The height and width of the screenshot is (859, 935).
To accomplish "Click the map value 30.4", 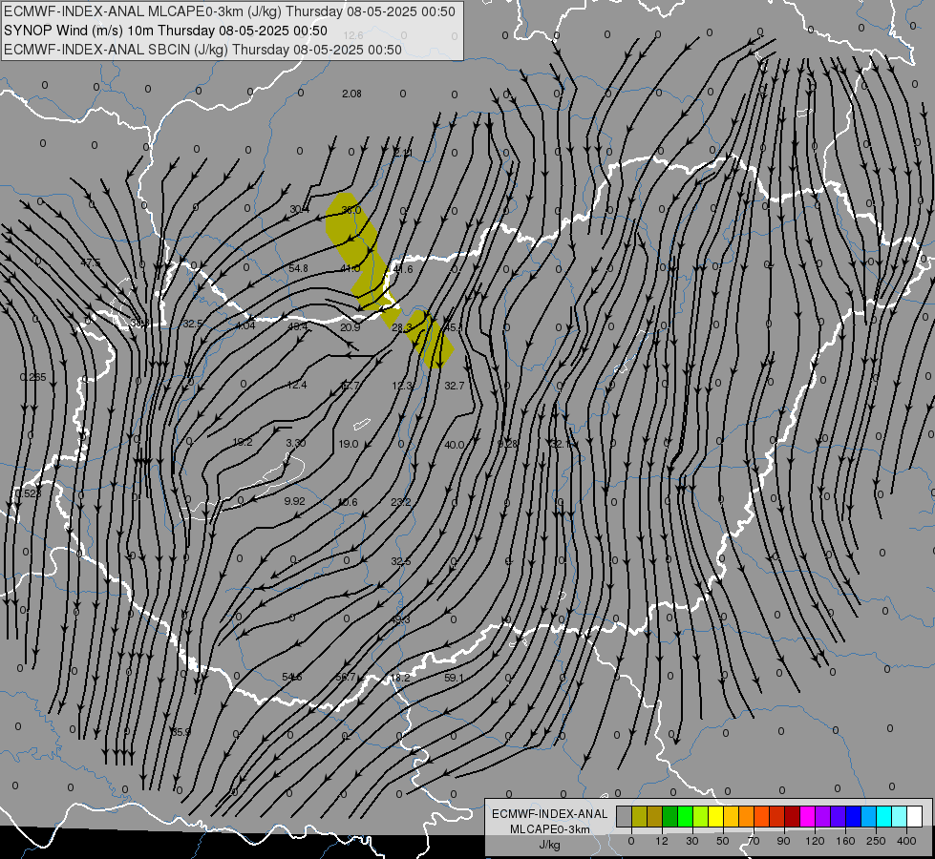I will tap(300, 209).
